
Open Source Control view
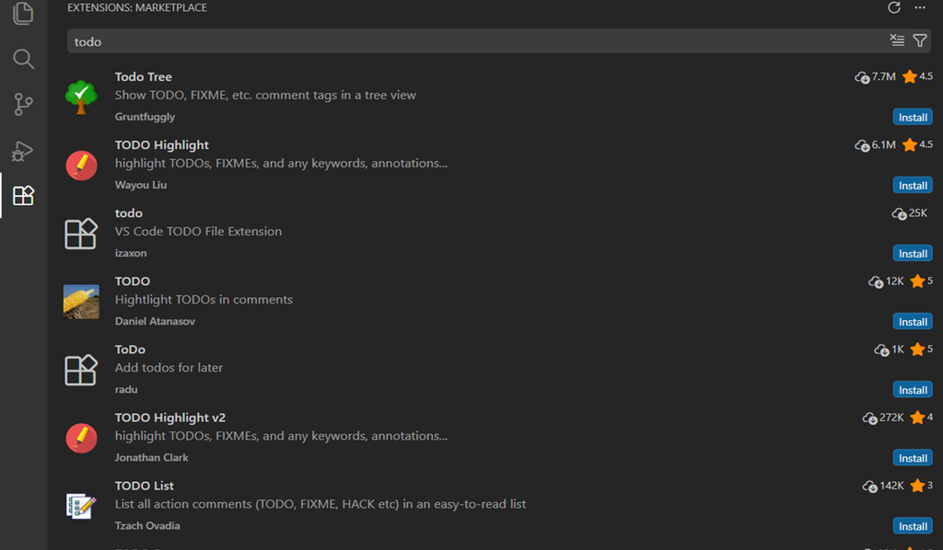pos(23,105)
